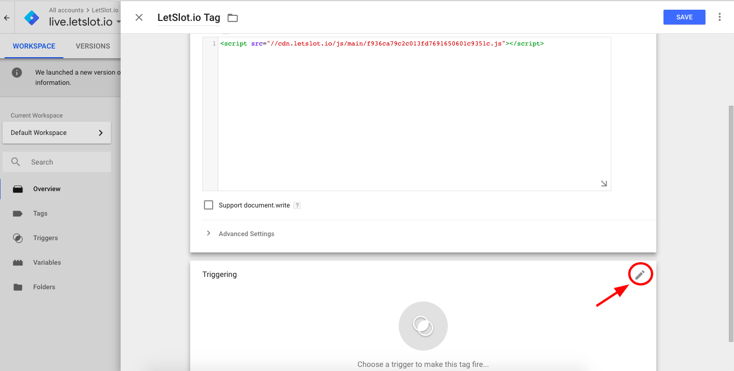Click the Triggering section heading

(x=220, y=274)
